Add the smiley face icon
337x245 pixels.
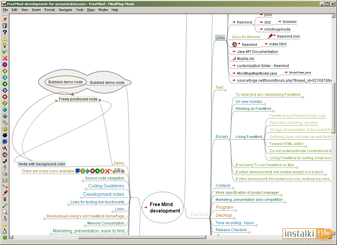[5, 129]
